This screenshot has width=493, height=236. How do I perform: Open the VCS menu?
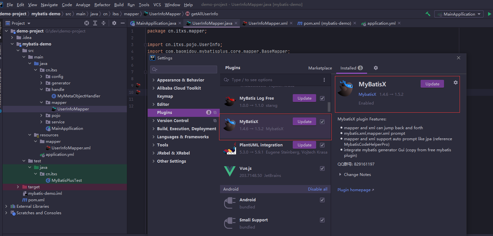pos(157,5)
